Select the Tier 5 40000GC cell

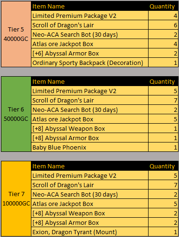click(16, 34)
